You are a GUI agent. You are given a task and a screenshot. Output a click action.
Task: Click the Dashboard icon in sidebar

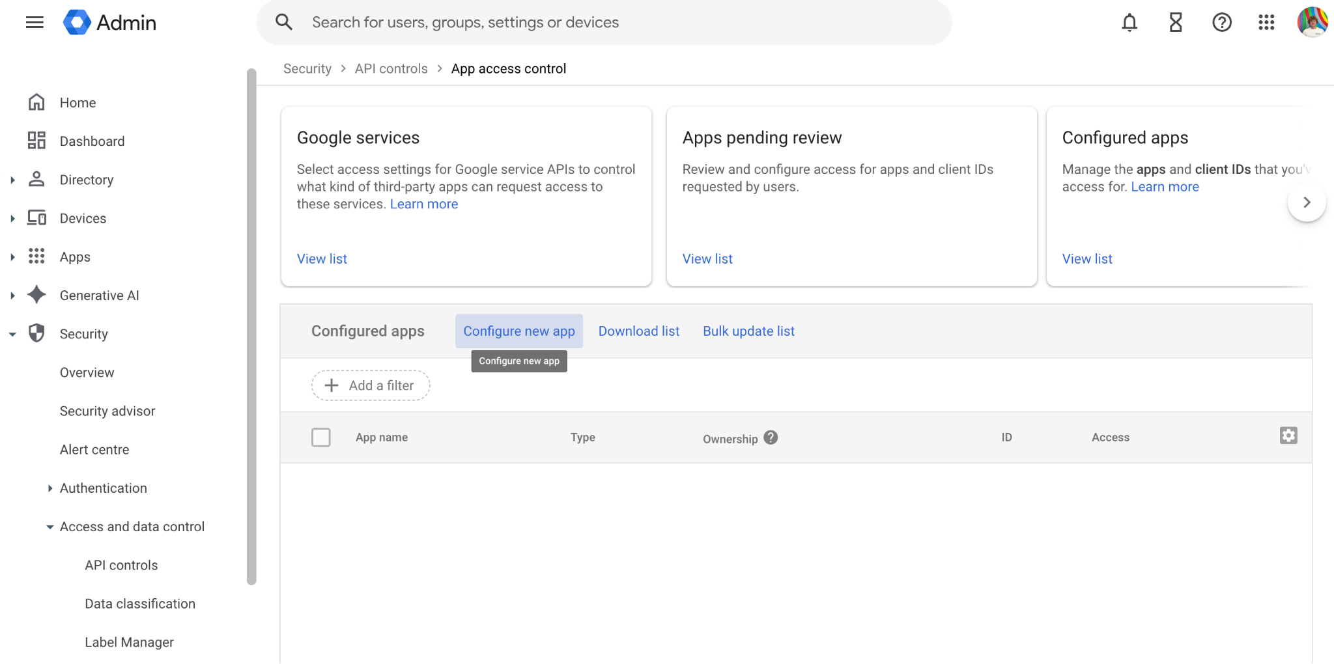[x=36, y=141]
